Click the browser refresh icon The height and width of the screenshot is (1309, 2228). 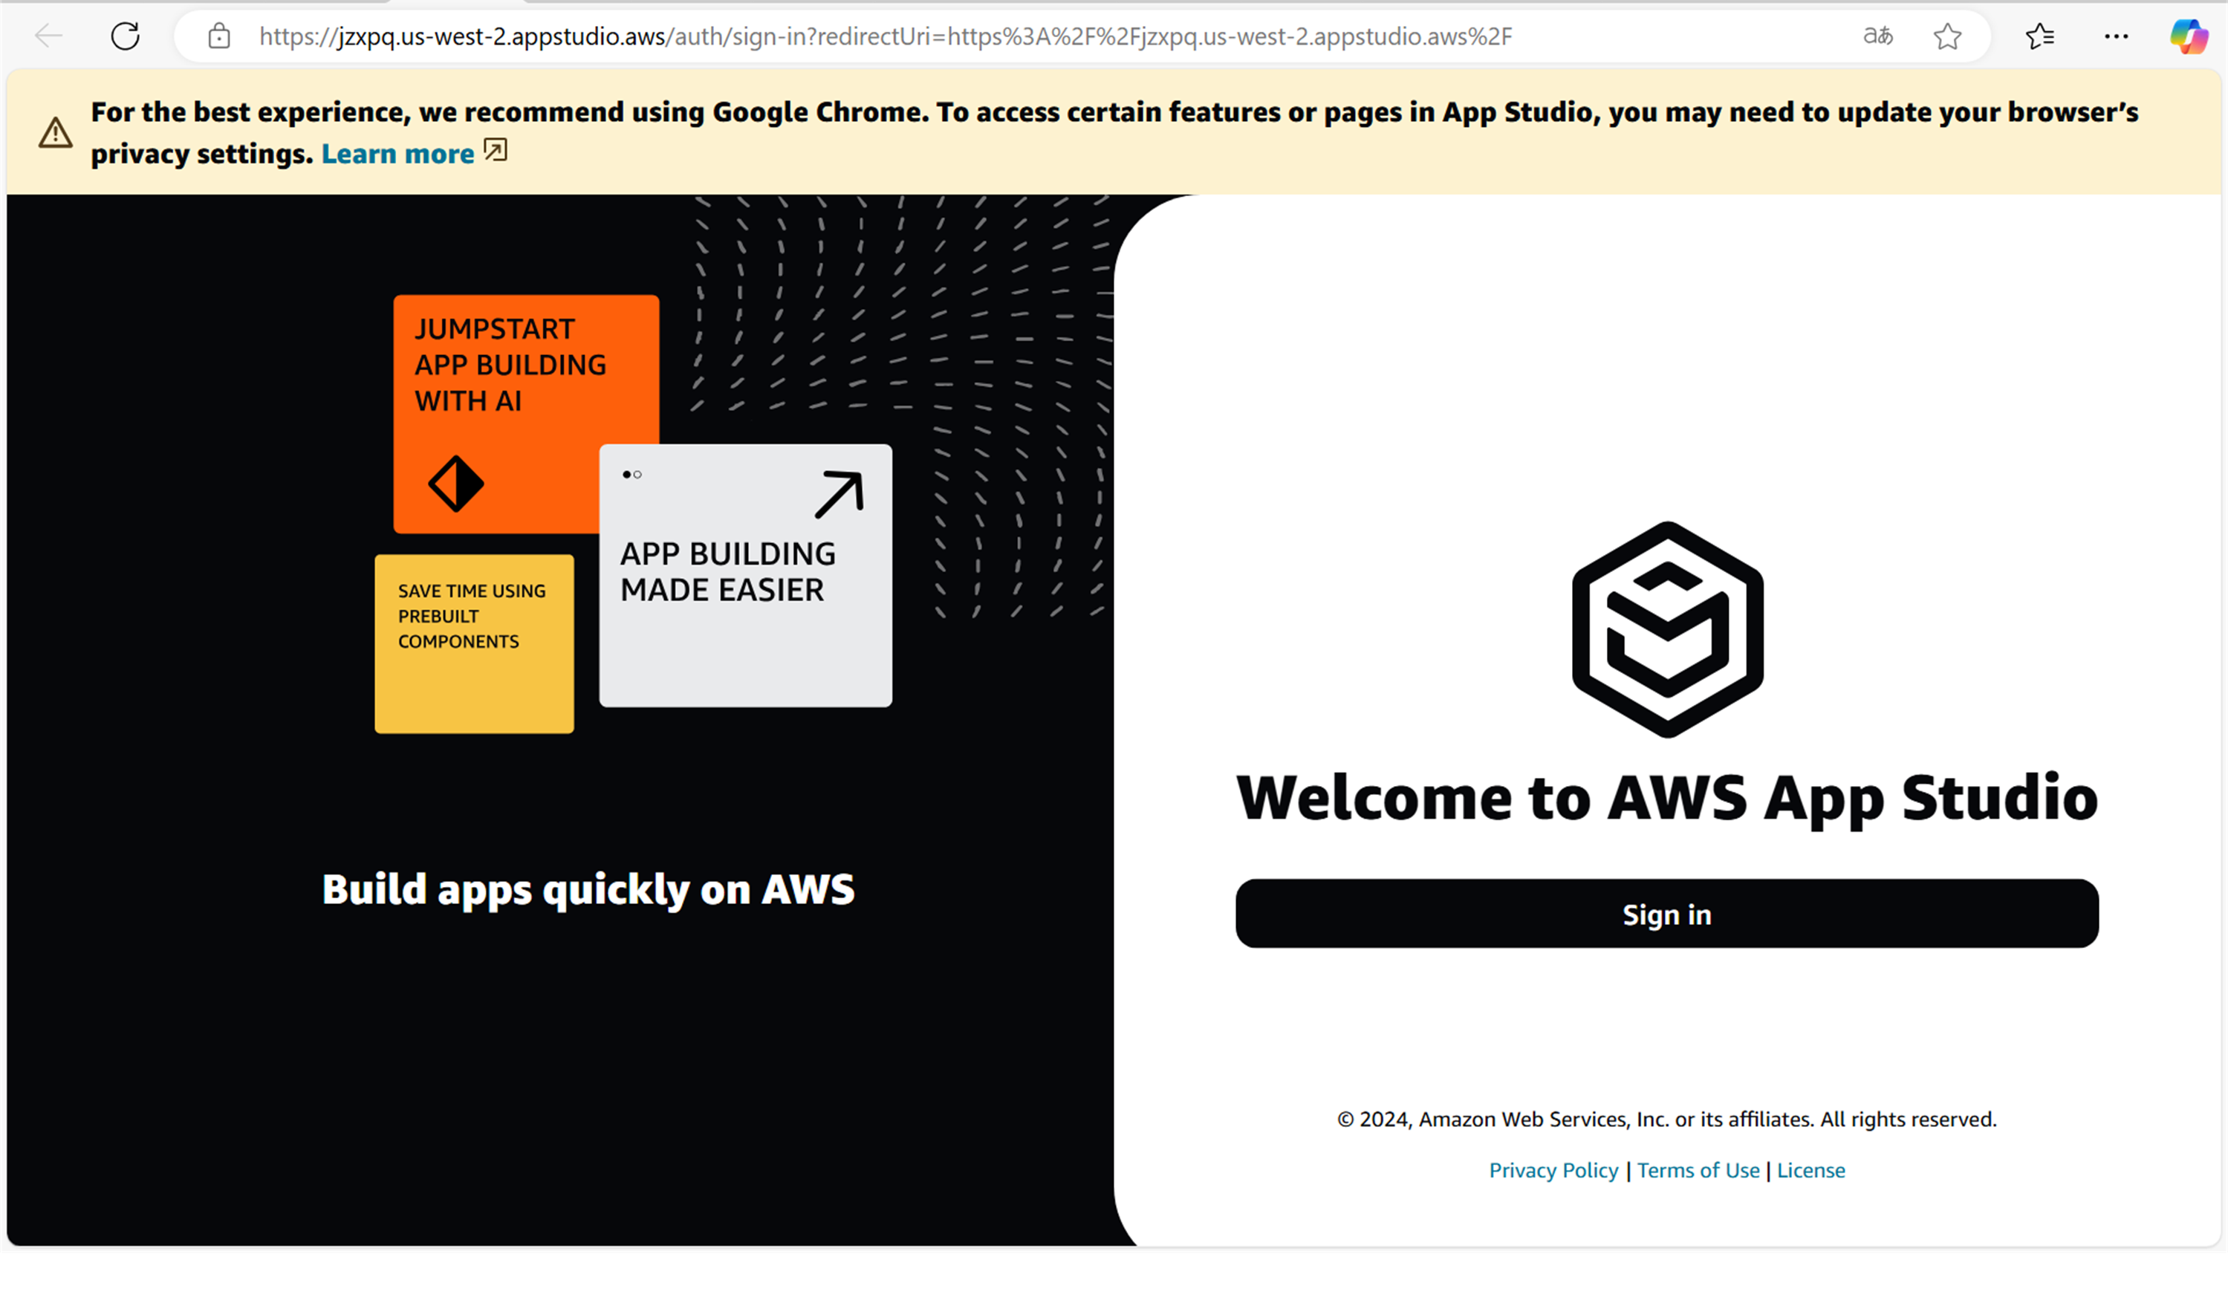click(x=125, y=36)
